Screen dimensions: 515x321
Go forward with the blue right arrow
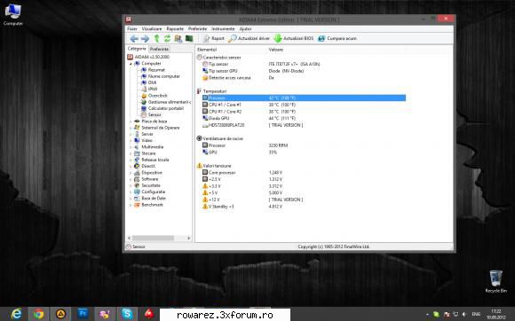[145, 39]
